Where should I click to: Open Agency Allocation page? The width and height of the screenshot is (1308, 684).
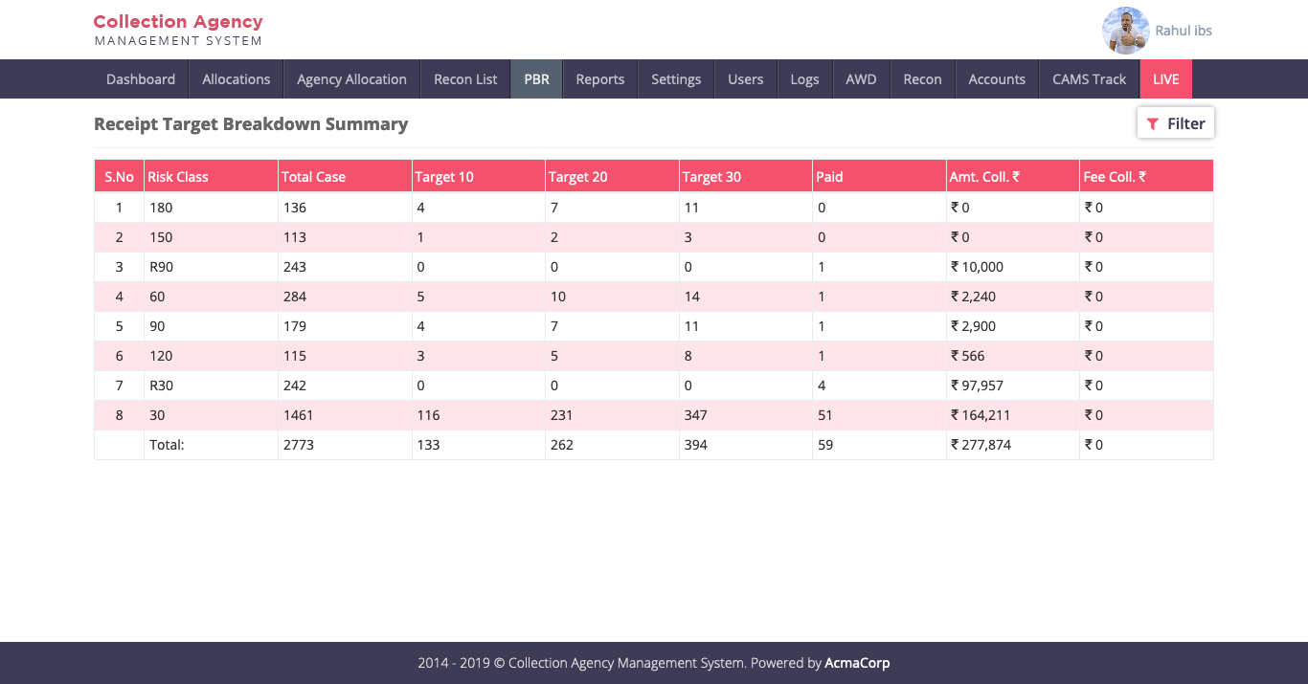(x=351, y=79)
